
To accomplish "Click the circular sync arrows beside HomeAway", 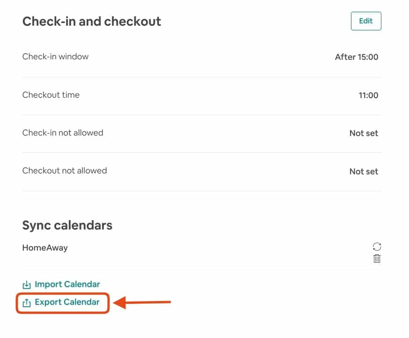I will pos(377,246).
